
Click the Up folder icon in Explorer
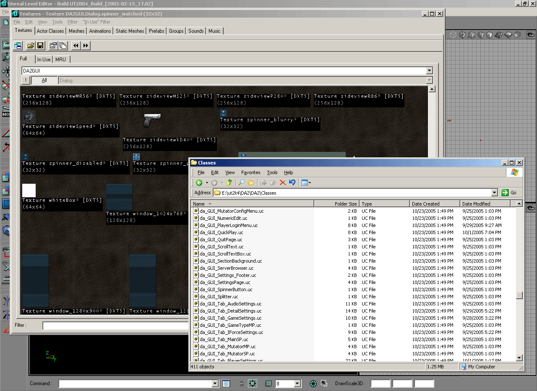(229, 182)
